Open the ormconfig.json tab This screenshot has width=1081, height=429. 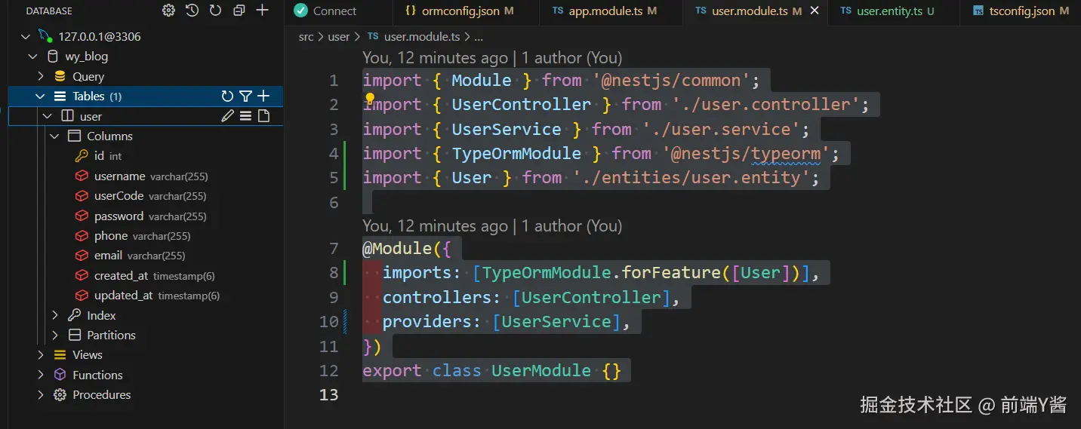point(466,11)
